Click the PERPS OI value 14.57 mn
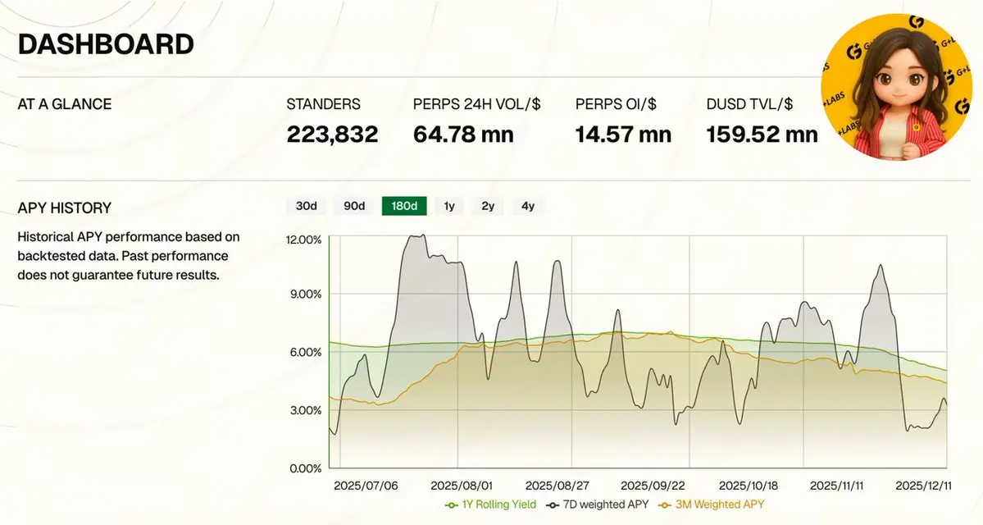Screen dimensions: 983x525 623,135
